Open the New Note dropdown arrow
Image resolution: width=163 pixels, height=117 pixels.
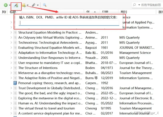click(27, 5)
